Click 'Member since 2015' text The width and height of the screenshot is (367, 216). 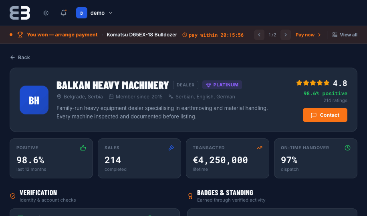point(139,97)
